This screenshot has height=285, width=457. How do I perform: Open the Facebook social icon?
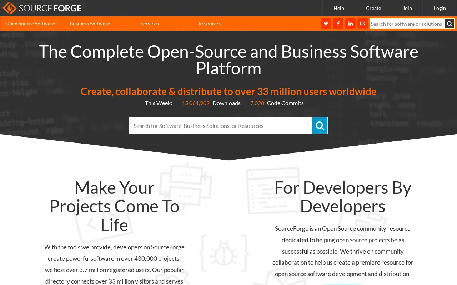click(x=338, y=24)
